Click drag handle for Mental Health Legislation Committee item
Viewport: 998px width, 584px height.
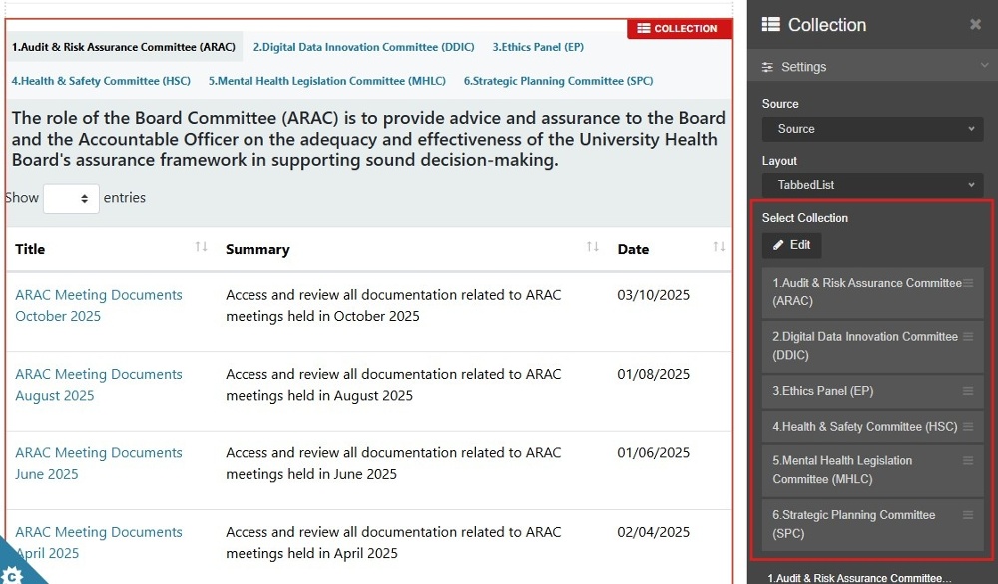pos(968,460)
